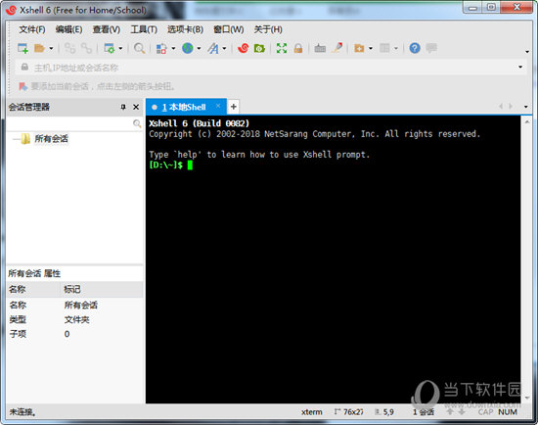The image size is (538, 425).
Task: Click the Lock Screen padlock icon
Action: click(298, 48)
